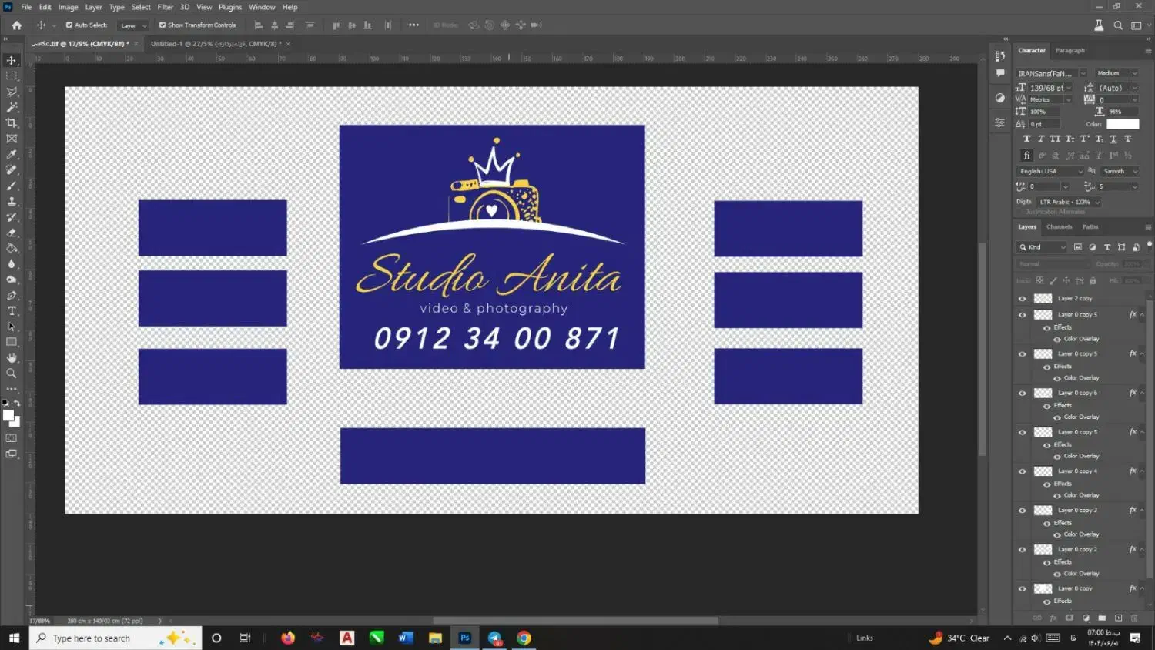The width and height of the screenshot is (1155, 650).
Task: Select the Rectangular Marquee tool
Action: (x=12, y=76)
